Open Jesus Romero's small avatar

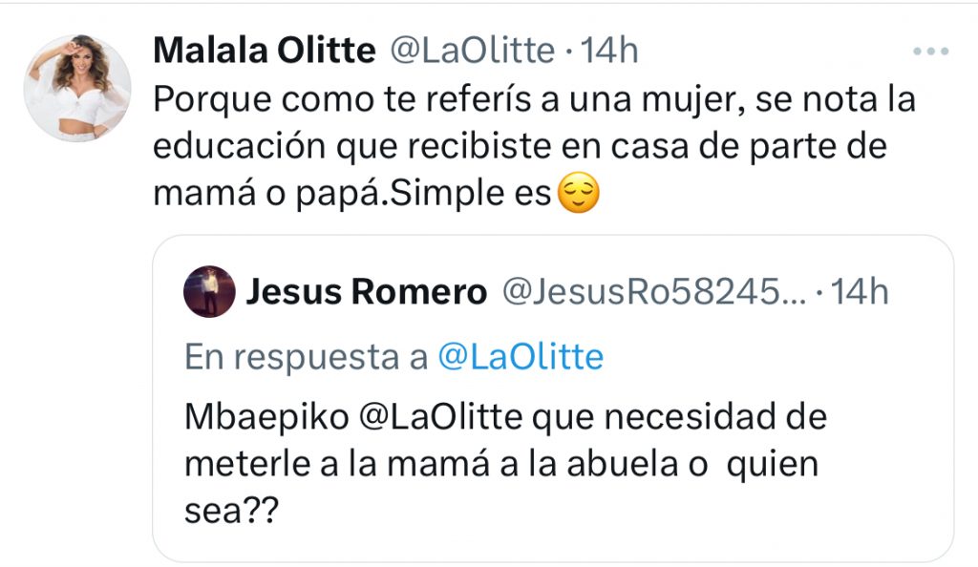(x=208, y=292)
